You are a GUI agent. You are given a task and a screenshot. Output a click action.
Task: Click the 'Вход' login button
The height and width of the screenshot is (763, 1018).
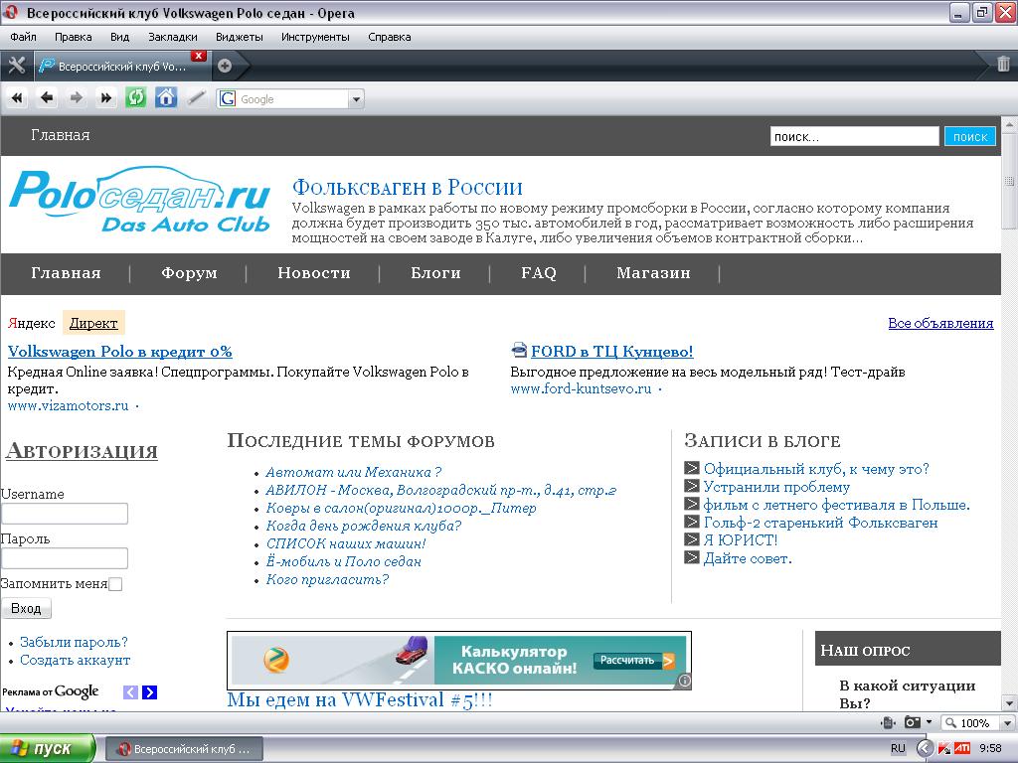click(x=26, y=608)
